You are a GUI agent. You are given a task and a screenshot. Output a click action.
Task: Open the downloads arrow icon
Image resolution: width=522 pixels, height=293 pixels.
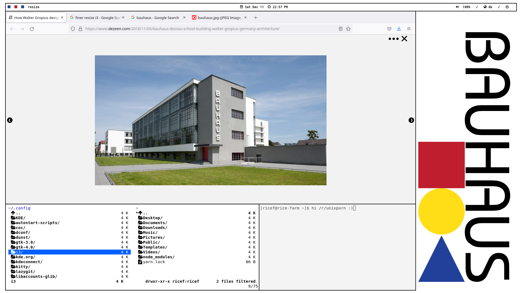(x=399, y=29)
